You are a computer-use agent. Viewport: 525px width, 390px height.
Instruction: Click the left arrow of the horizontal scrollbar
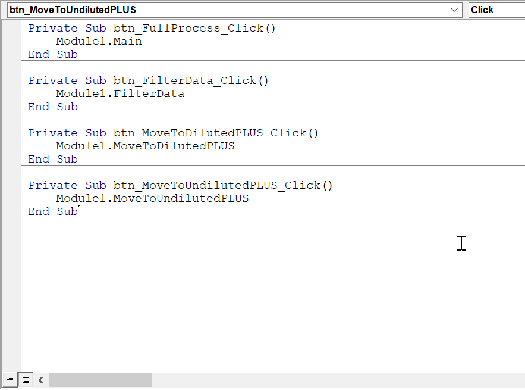point(40,379)
